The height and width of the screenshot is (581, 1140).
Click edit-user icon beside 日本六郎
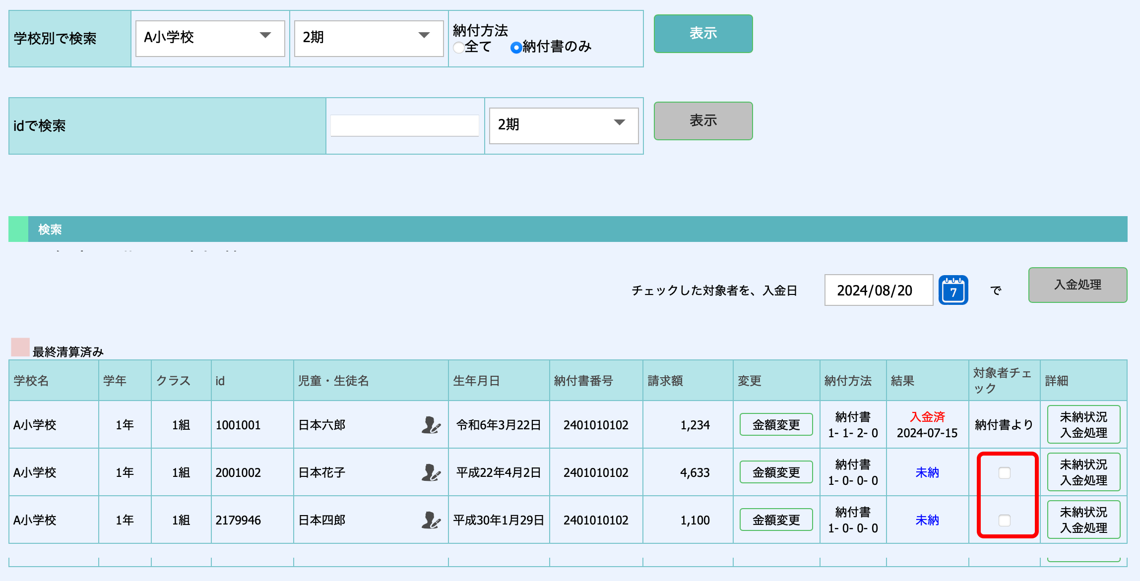pyautogui.click(x=431, y=425)
